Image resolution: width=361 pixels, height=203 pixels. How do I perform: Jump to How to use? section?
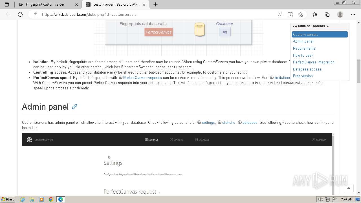(x=303, y=55)
